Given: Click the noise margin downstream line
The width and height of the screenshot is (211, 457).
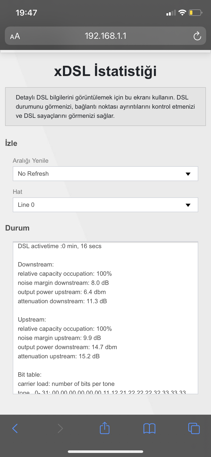Looking at the screenshot, I should point(63,283).
